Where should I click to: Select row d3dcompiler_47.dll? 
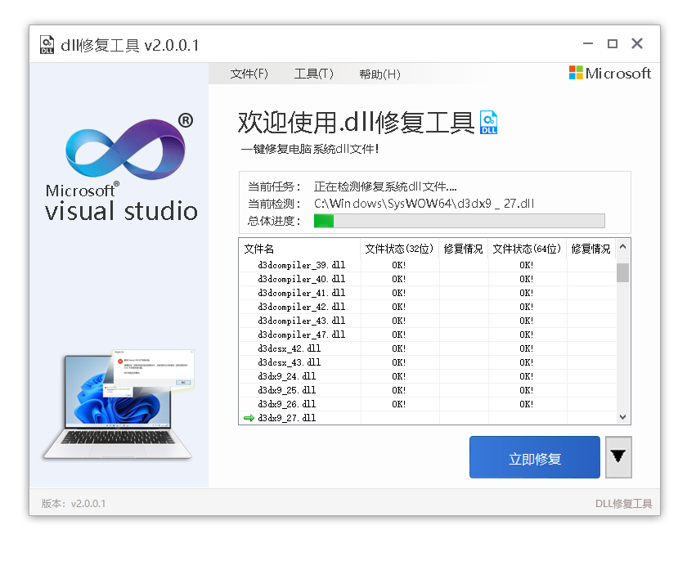[428, 335]
